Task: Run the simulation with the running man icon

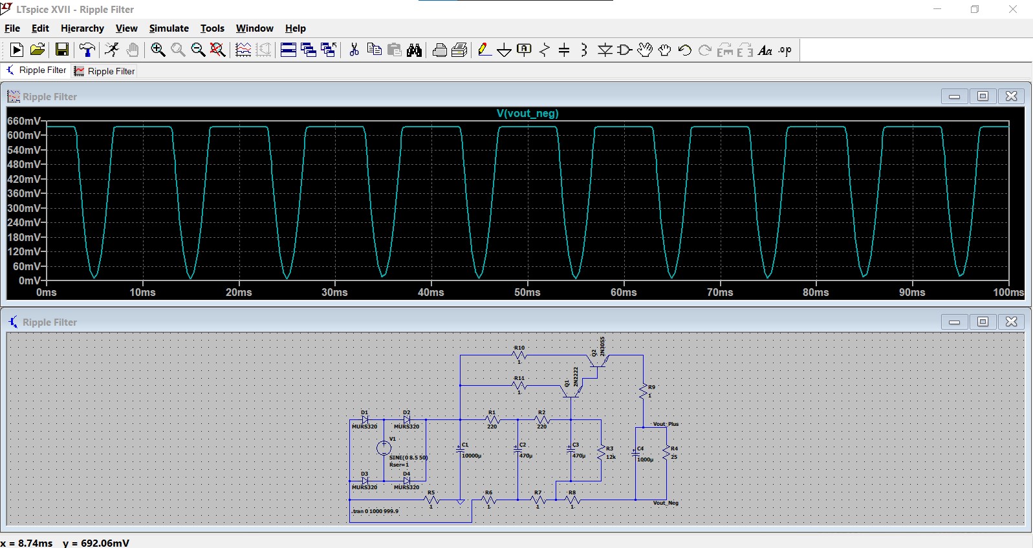Action: pyautogui.click(x=112, y=50)
